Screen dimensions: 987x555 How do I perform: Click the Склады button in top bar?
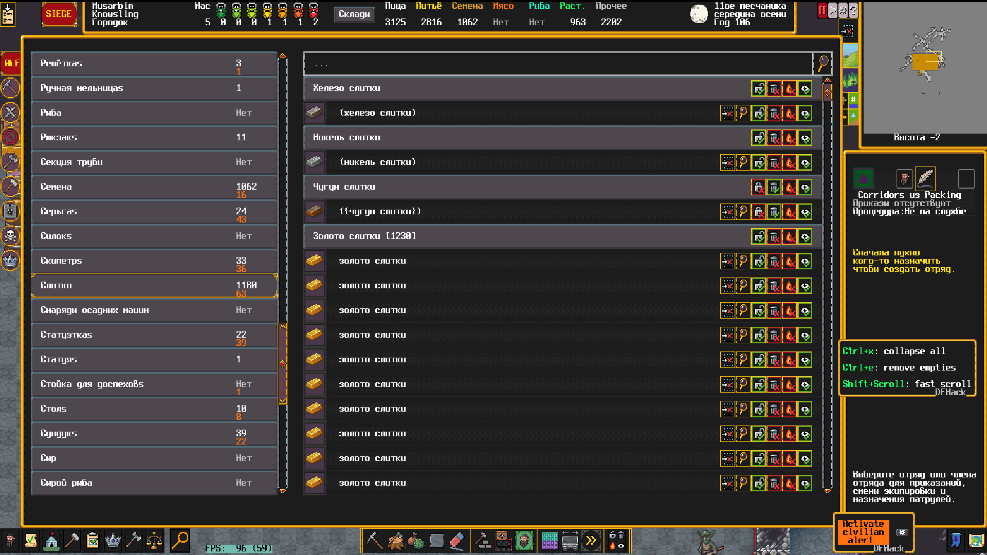[354, 14]
